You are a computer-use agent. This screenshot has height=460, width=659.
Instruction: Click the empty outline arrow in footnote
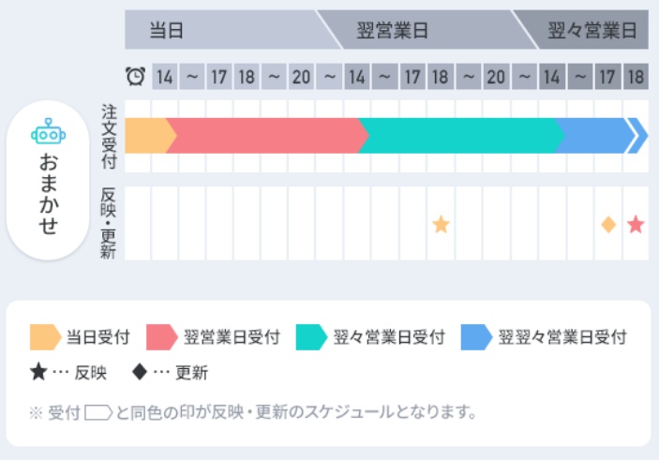[98, 412]
